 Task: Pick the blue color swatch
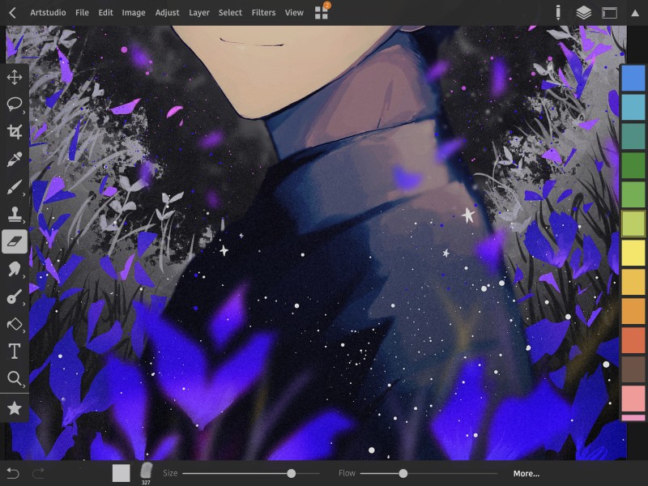click(633, 78)
